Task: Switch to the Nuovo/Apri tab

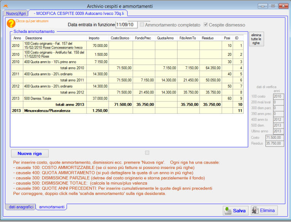Action: pos(16,13)
